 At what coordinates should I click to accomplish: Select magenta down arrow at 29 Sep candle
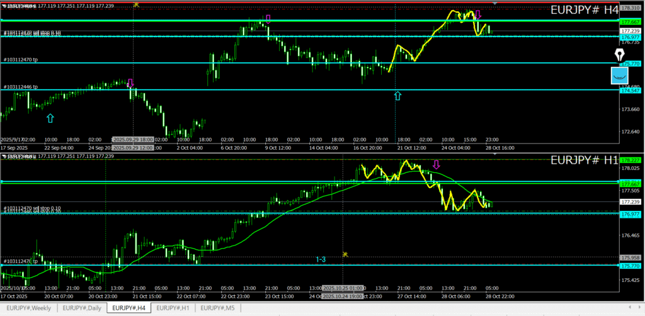[x=130, y=83]
